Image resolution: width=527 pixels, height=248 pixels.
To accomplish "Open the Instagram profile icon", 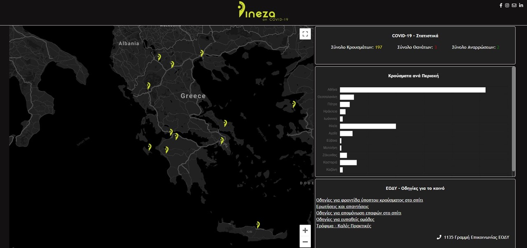I will tap(507, 5).
